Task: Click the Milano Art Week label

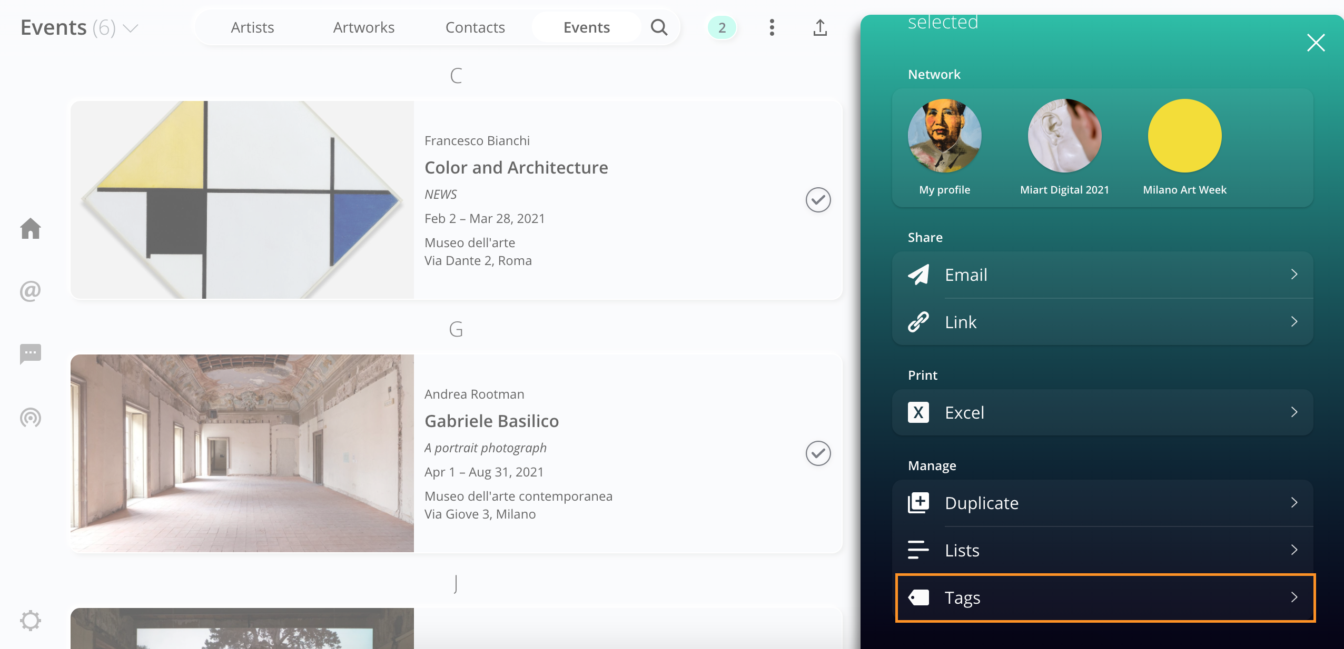Action: [1185, 190]
